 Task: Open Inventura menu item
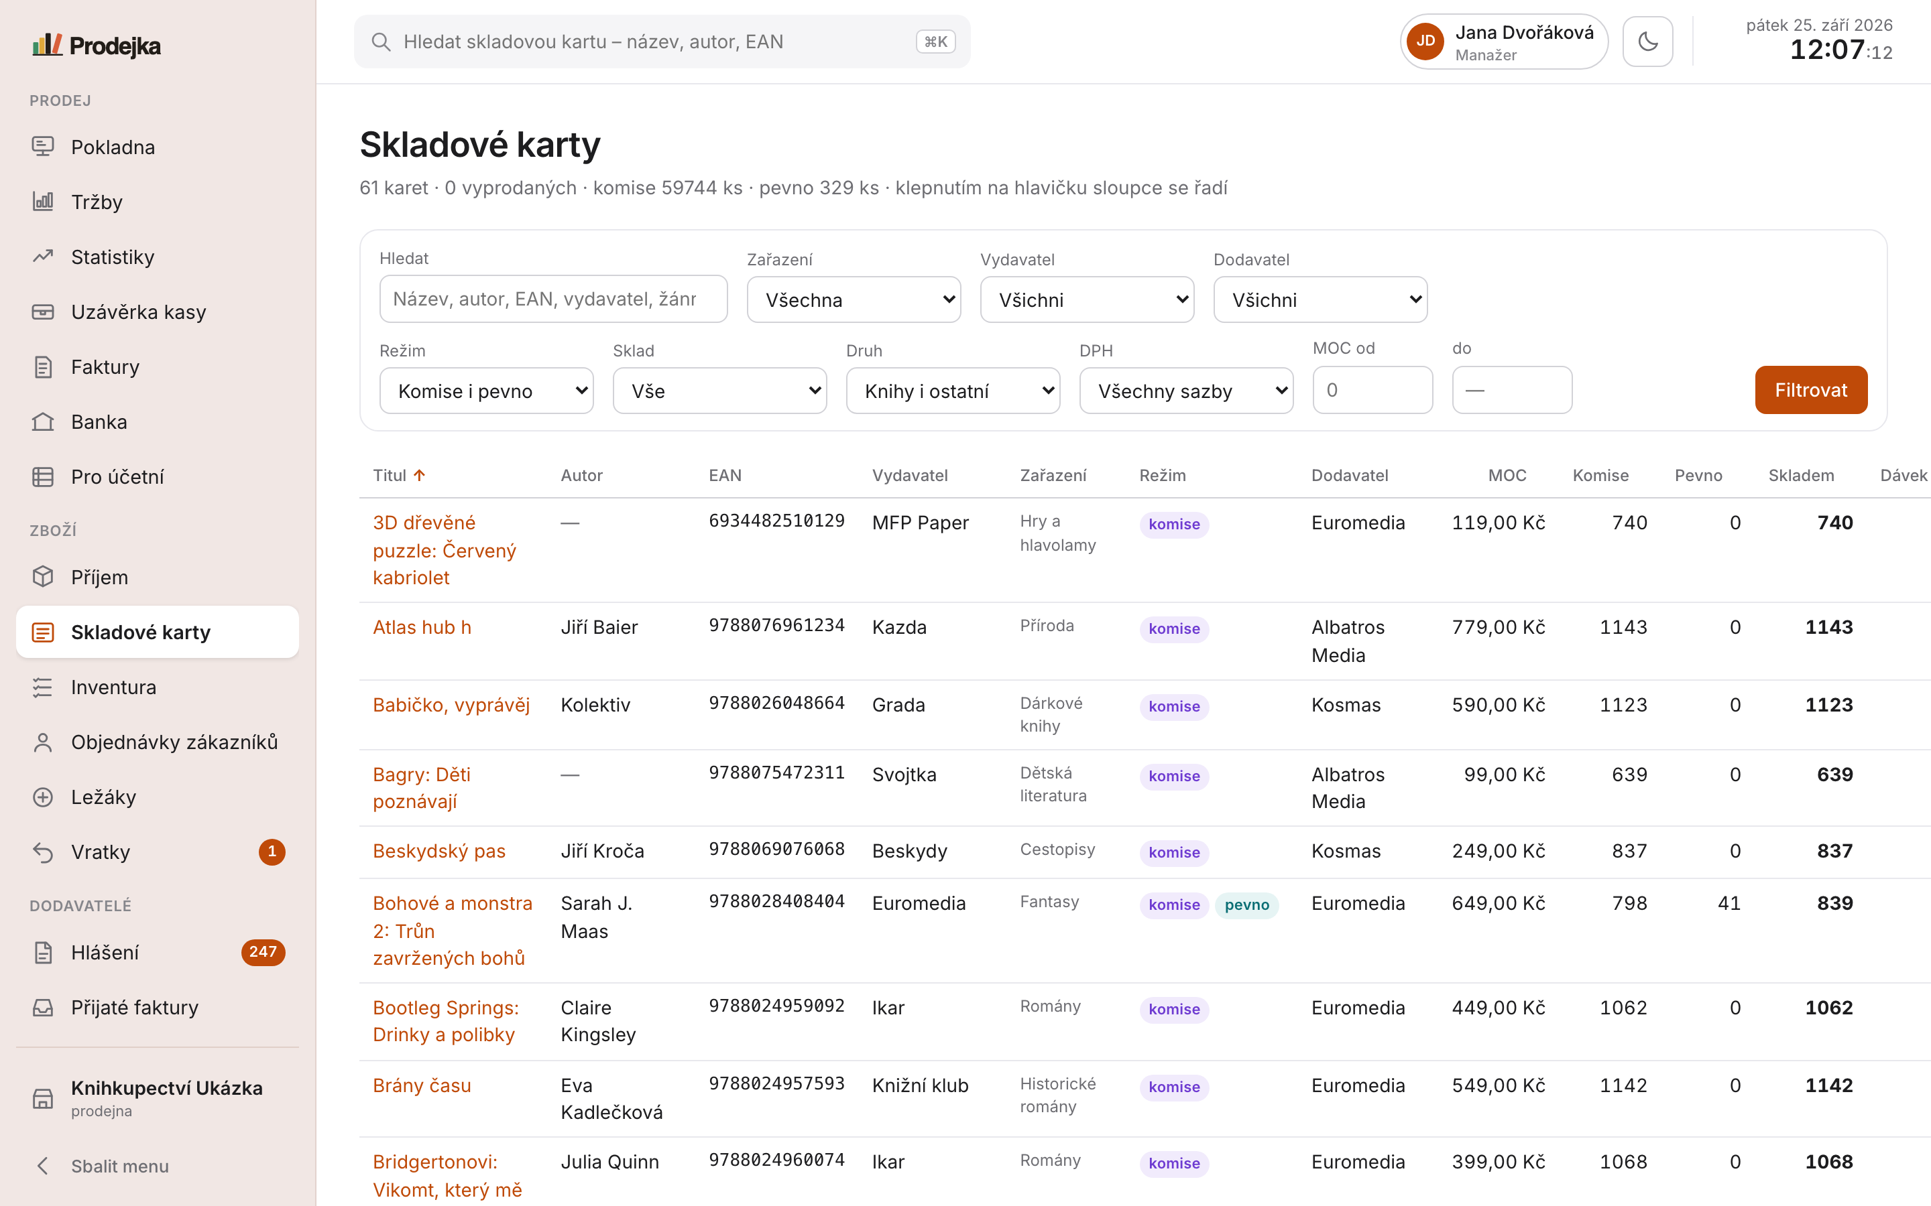point(157,687)
